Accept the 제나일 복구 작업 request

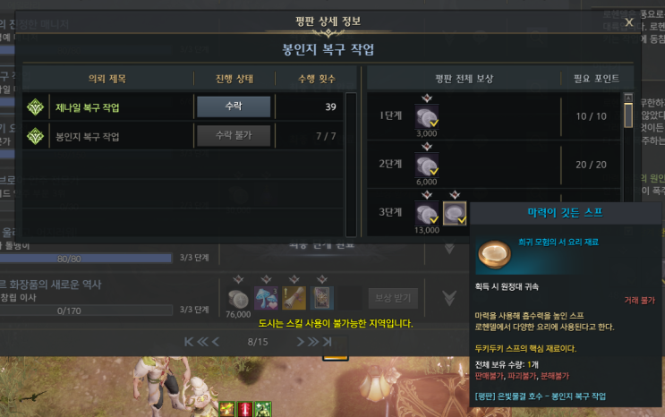(234, 106)
